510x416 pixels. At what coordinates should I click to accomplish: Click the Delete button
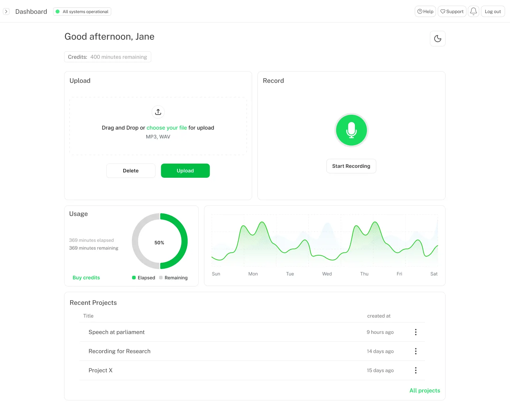pyautogui.click(x=131, y=171)
